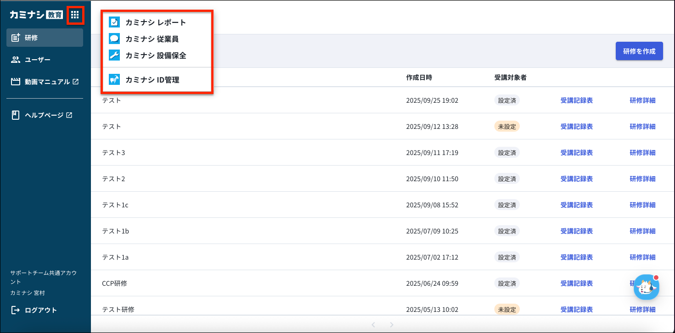Open 受講記録表 for テスト2

tap(576, 178)
